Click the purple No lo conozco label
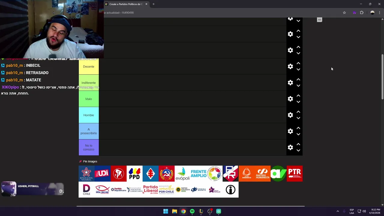 click(x=88, y=148)
